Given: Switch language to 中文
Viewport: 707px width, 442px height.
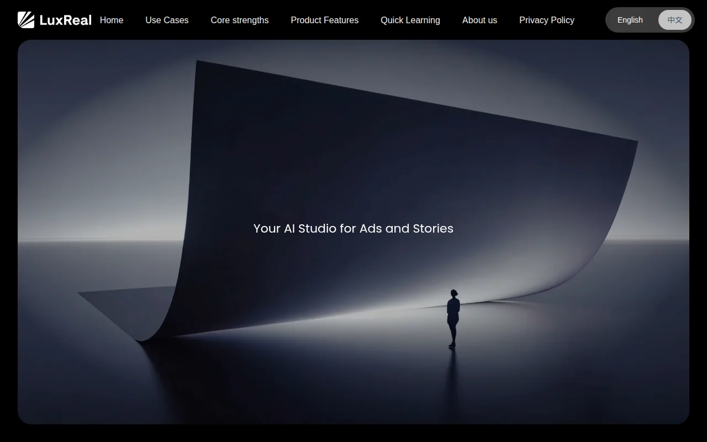Looking at the screenshot, I should click(x=675, y=20).
